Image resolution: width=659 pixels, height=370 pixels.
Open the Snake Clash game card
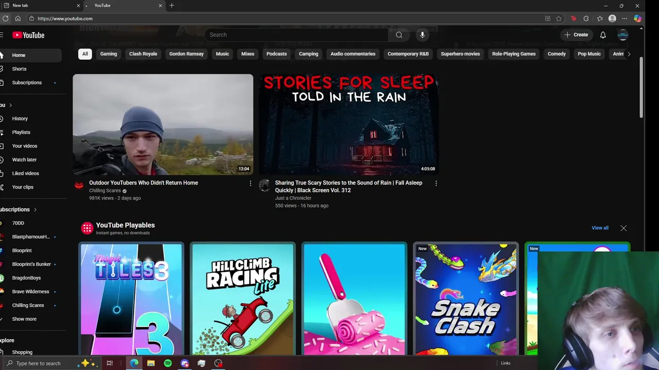tap(466, 299)
